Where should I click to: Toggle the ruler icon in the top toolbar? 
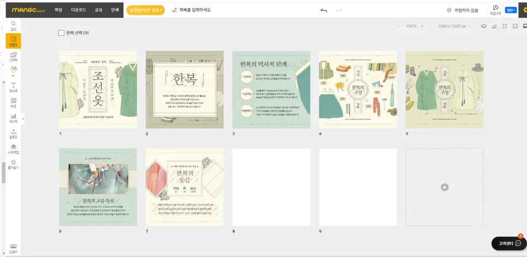pos(494,26)
